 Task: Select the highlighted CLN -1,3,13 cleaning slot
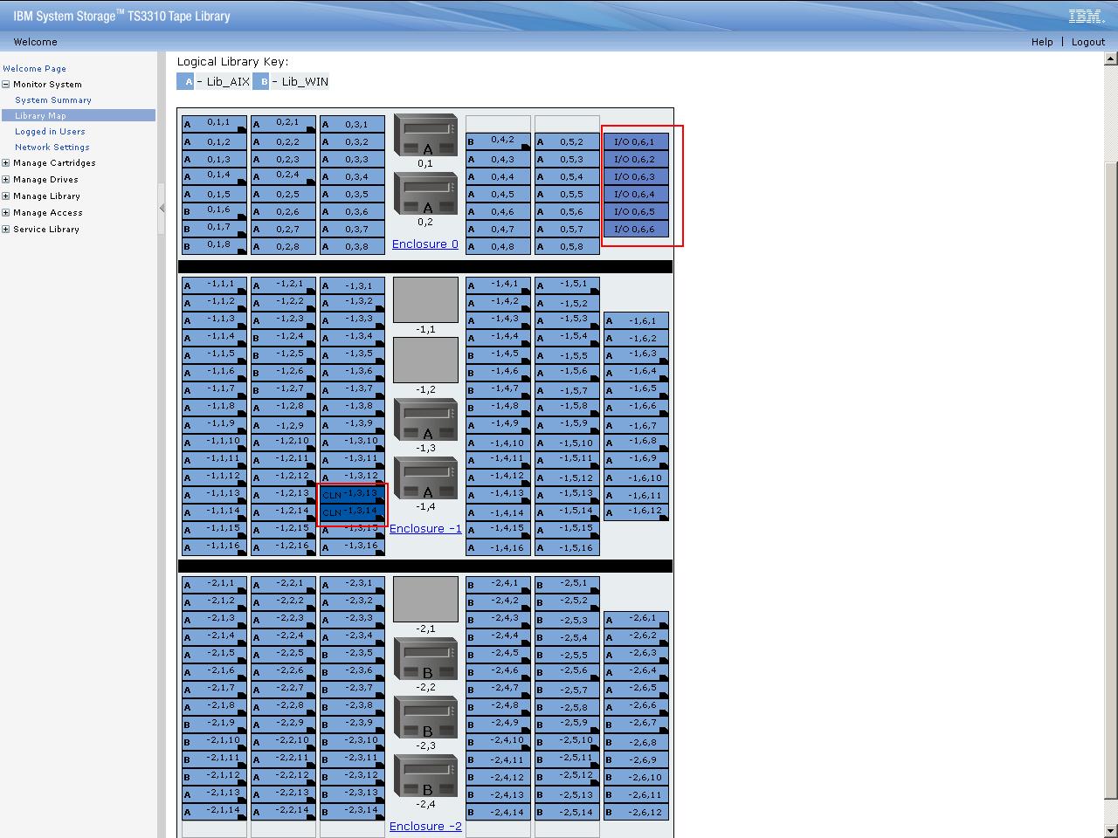point(352,494)
